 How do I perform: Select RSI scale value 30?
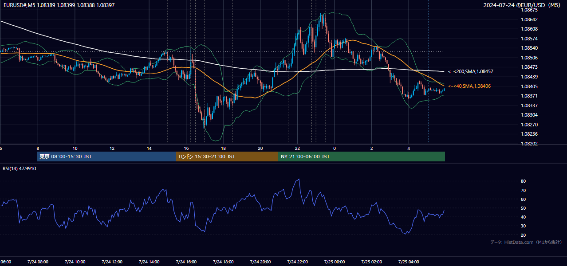(524, 226)
